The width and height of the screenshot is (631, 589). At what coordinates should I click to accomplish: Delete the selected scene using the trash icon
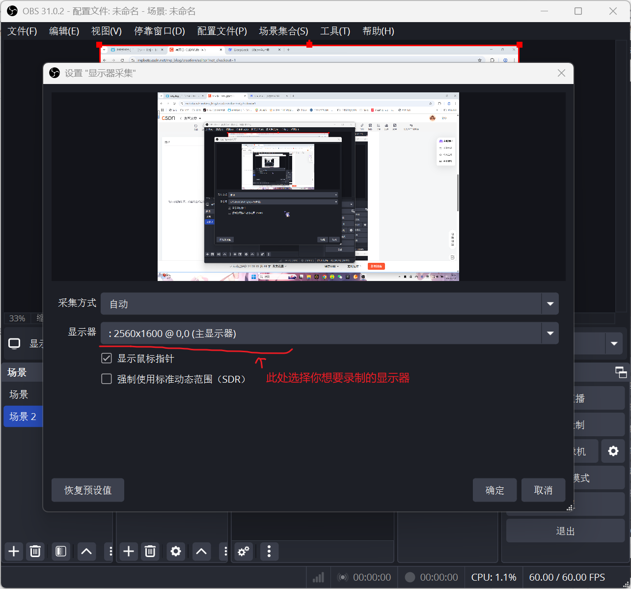point(35,551)
